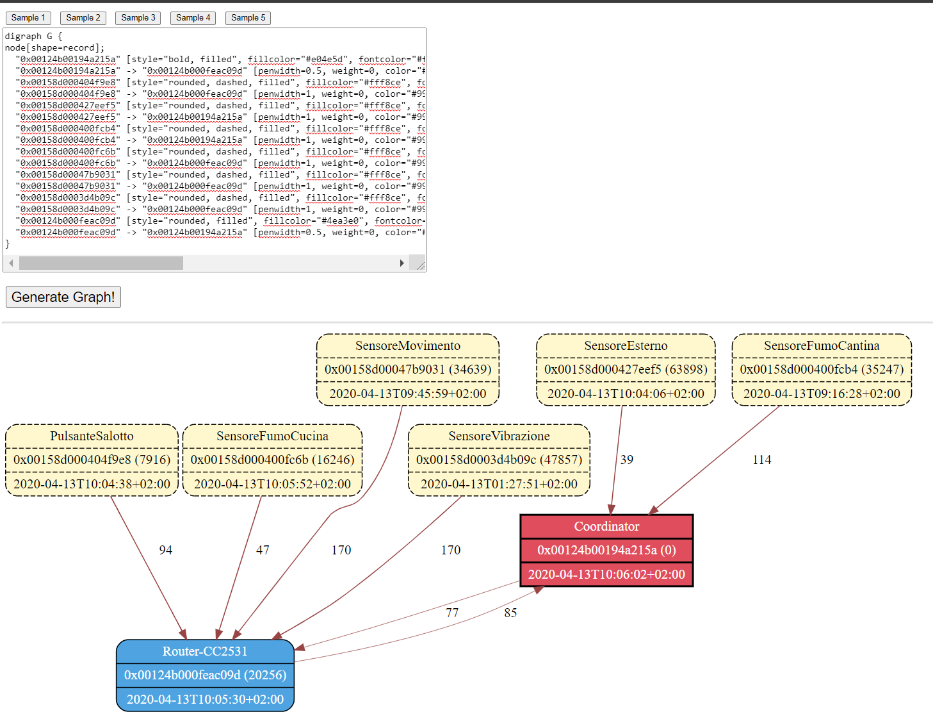Open Sample 4
The height and width of the screenshot is (721, 933).
click(x=193, y=17)
